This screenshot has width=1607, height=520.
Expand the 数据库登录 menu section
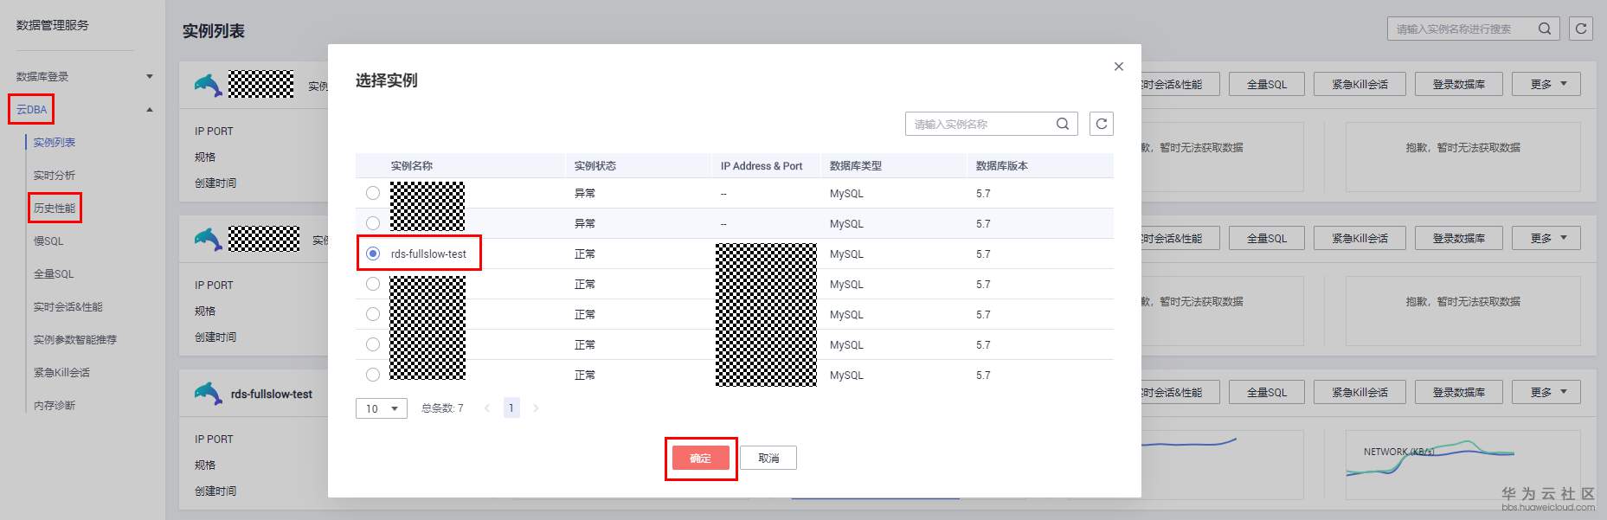coord(149,76)
